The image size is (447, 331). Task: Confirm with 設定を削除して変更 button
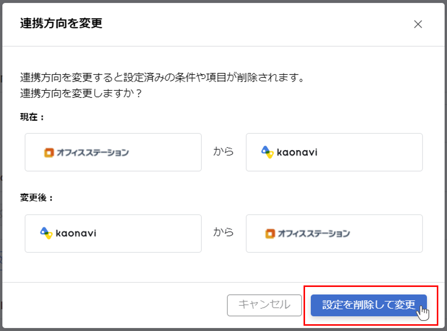point(368,305)
